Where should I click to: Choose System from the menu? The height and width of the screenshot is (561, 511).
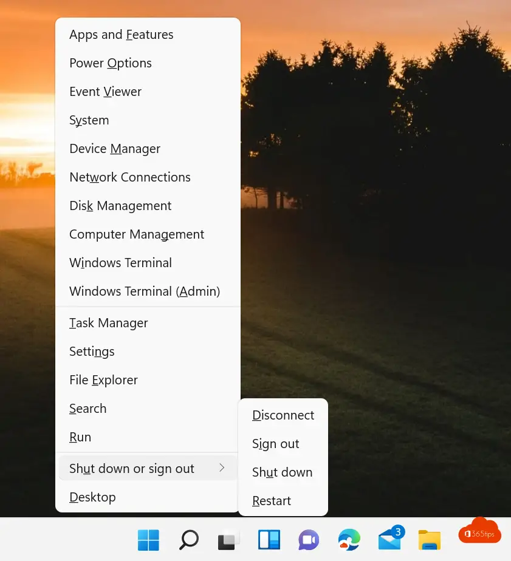coord(148,120)
